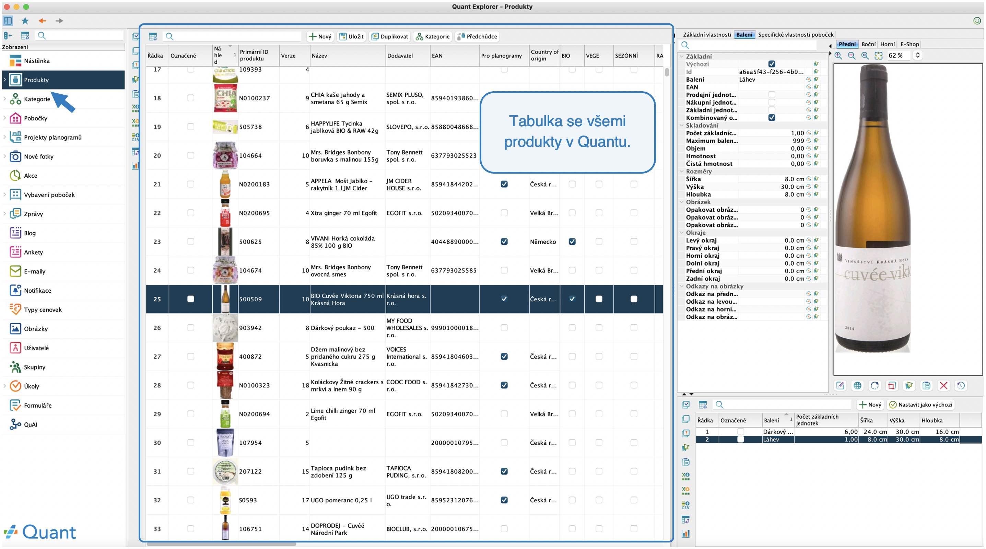This screenshot has width=986, height=549.
Task: Expand the Vybavení poboček item
Action: coord(4,195)
